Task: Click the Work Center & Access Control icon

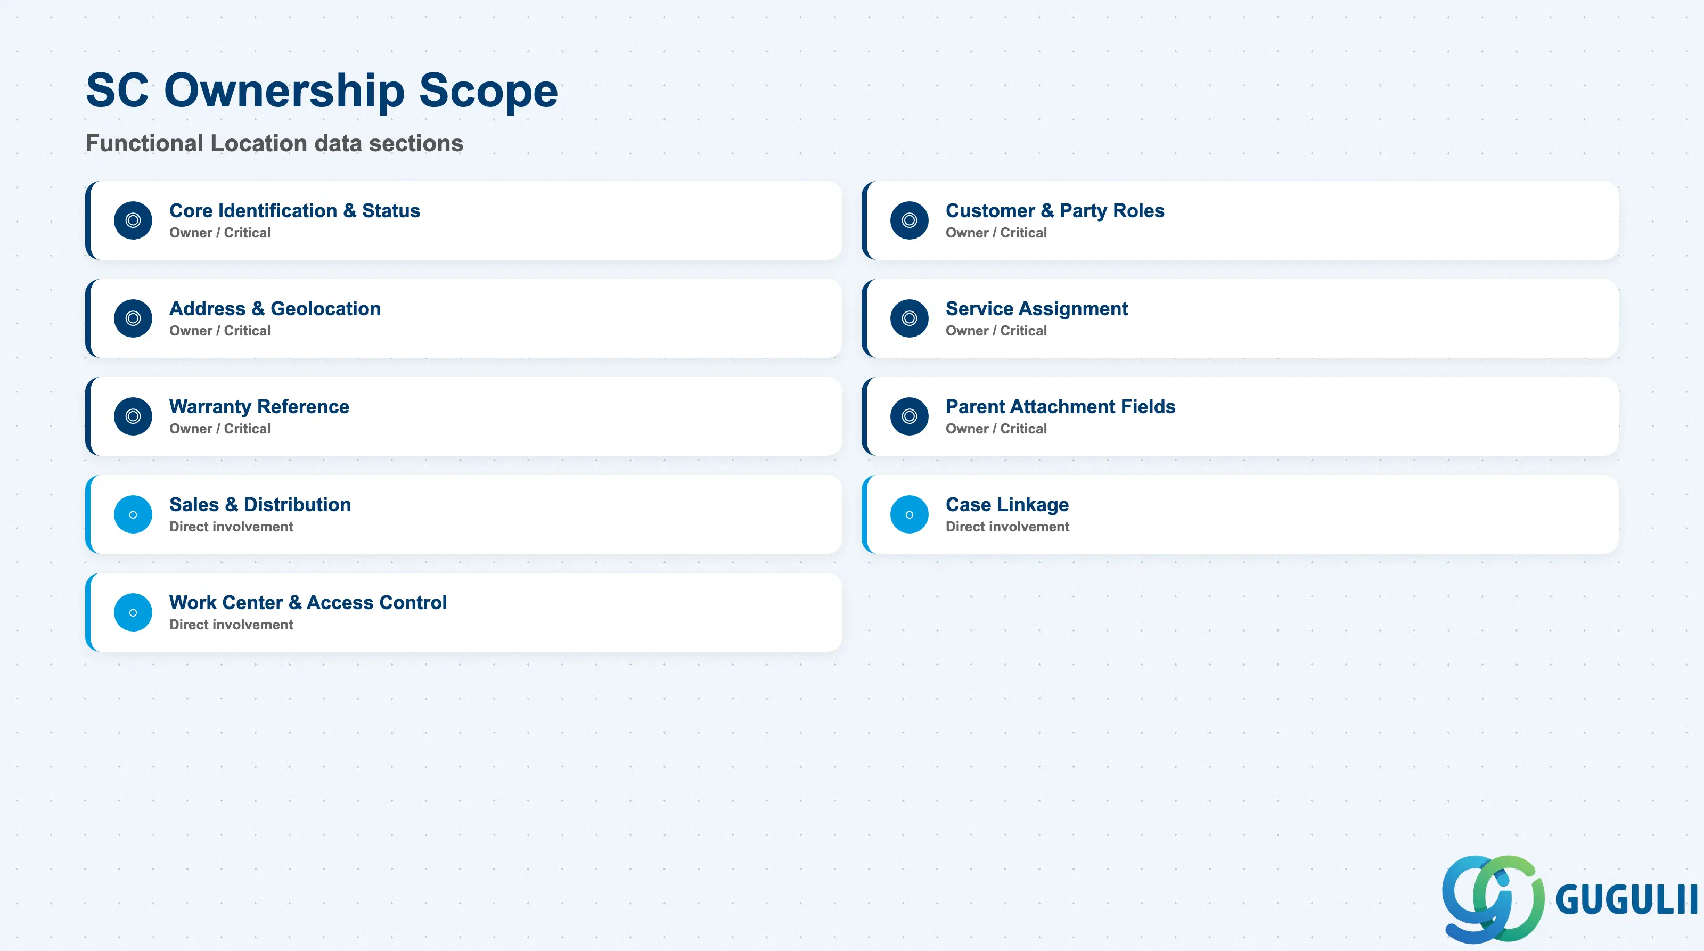Action: pyautogui.click(x=133, y=612)
